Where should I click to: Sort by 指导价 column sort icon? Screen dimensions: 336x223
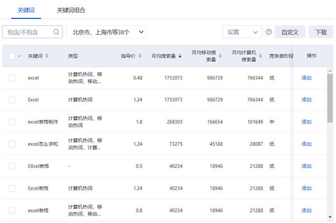tap(139, 56)
